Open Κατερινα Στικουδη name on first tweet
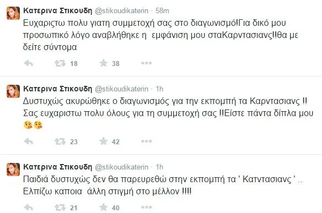Viewport: 322px width, 213px height. pyautogui.click(x=58, y=10)
